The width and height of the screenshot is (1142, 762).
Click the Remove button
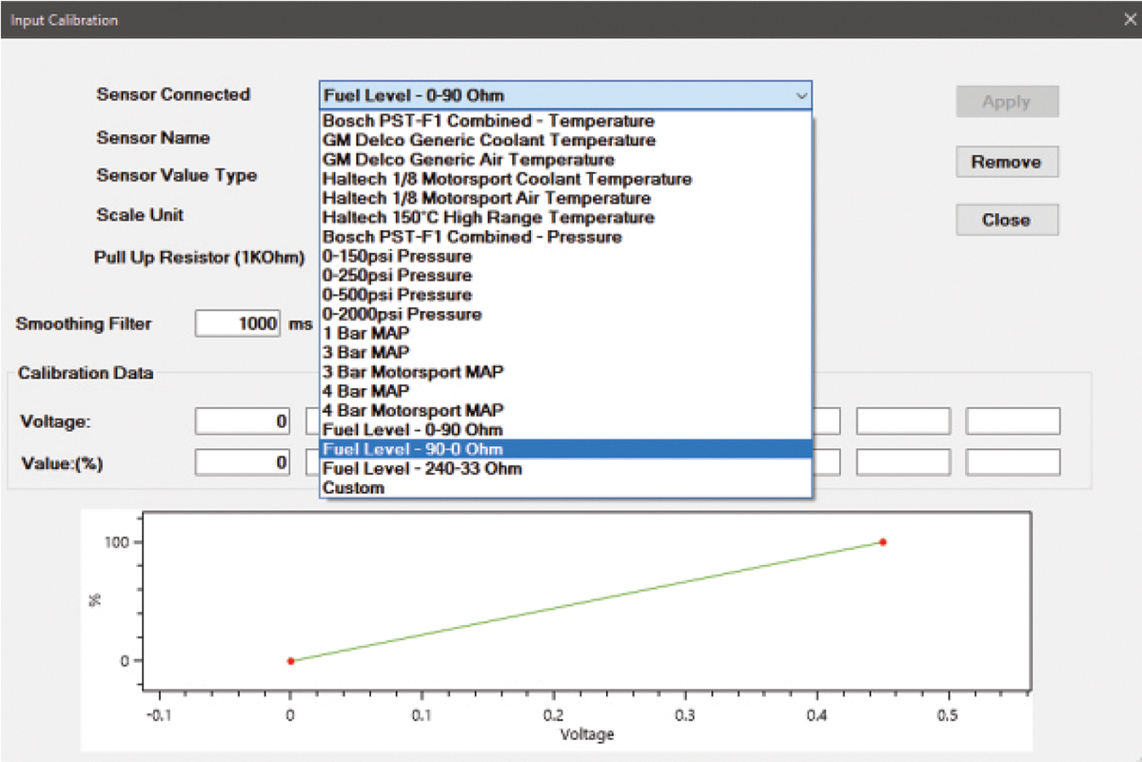pyautogui.click(x=1007, y=162)
